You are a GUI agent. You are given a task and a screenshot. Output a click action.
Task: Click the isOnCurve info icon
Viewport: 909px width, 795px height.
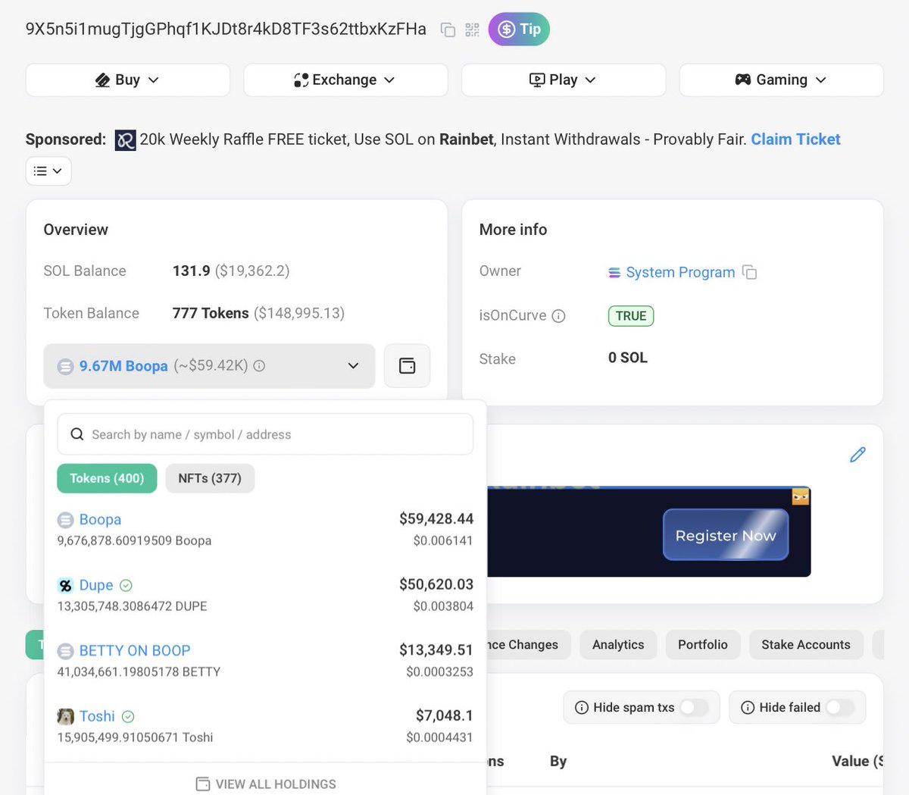click(x=558, y=316)
